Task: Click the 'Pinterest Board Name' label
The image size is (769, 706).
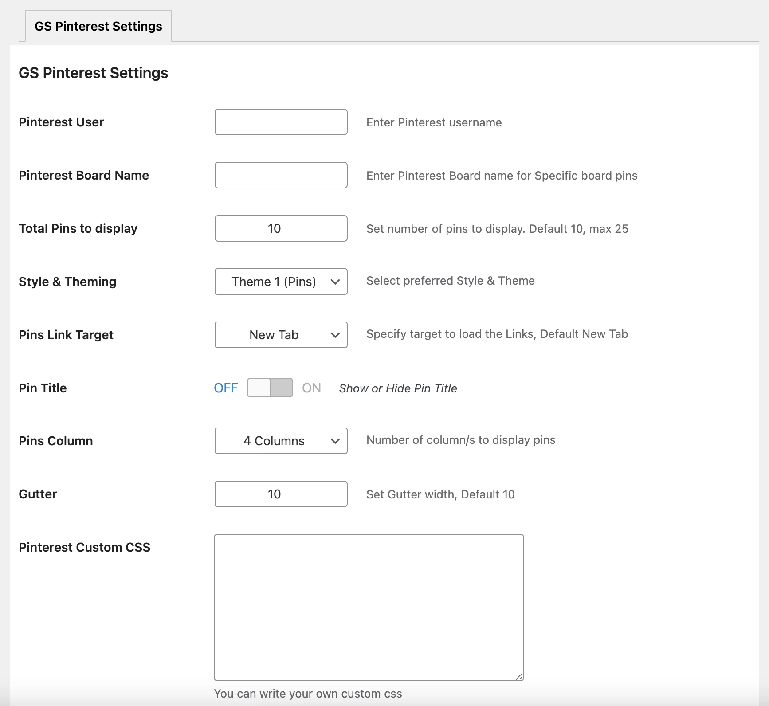Action: click(83, 175)
